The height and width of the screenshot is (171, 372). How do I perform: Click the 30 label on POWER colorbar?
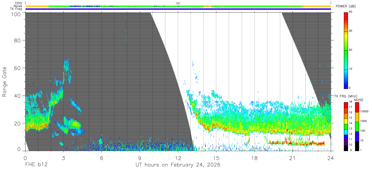click(351, 31)
